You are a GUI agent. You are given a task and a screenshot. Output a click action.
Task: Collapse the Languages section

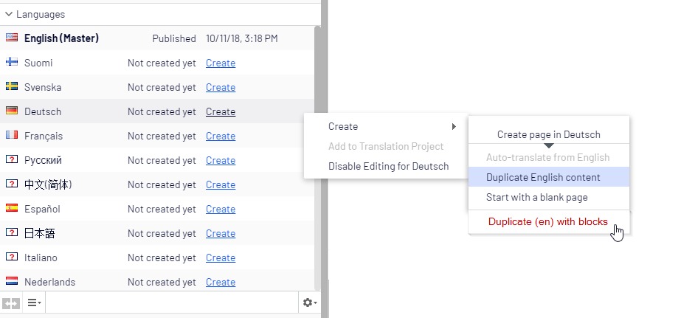9,14
